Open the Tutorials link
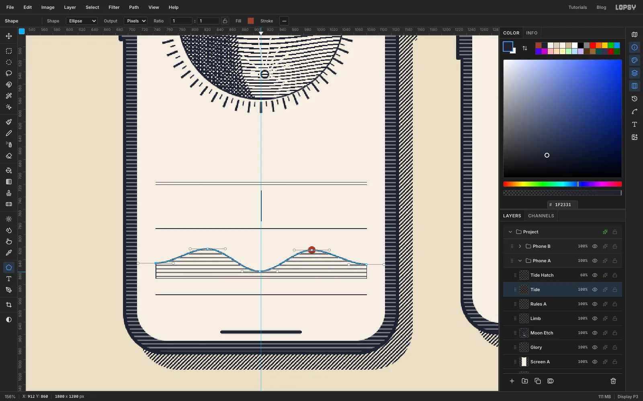The image size is (643, 401). click(x=577, y=7)
